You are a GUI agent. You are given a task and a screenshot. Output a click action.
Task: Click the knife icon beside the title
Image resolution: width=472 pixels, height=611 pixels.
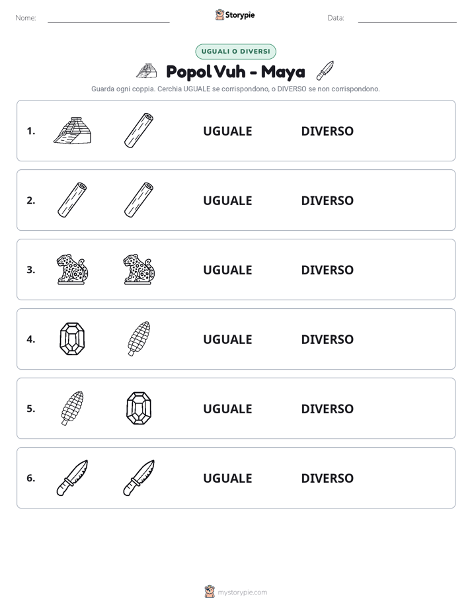pyautogui.click(x=325, y=71)
